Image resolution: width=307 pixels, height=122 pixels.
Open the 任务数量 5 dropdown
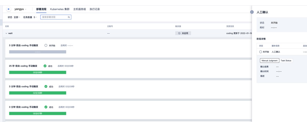coord(30,17)
